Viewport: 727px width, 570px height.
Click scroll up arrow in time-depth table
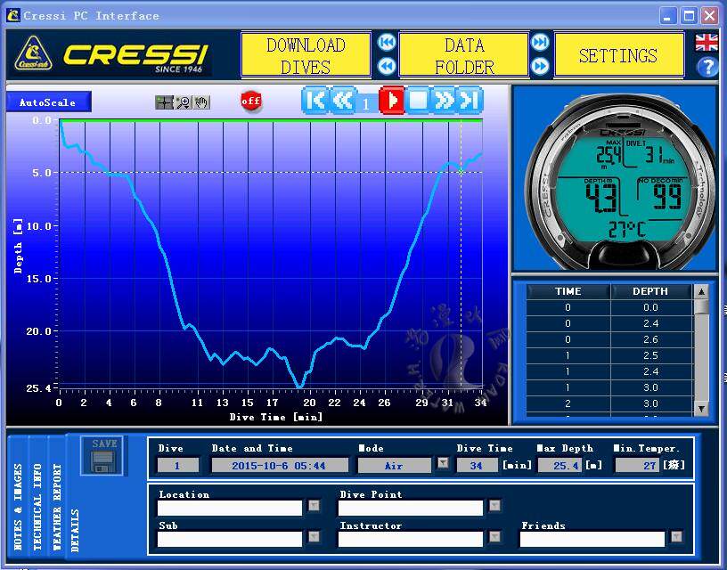pyautogui.click(x=701, y=292)
